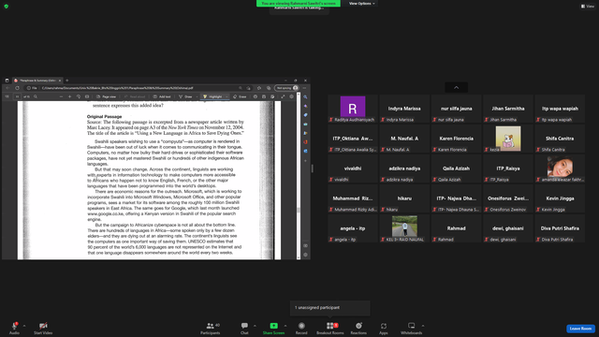This screenshot has width=599, height=337.
Task: Select the Indyra Marissa participant tile
Action: (x=404, y=109)
